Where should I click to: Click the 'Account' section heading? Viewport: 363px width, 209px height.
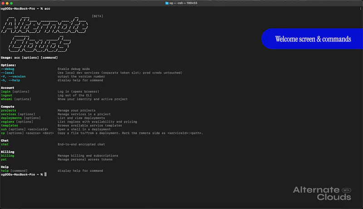tap(7, 88)
